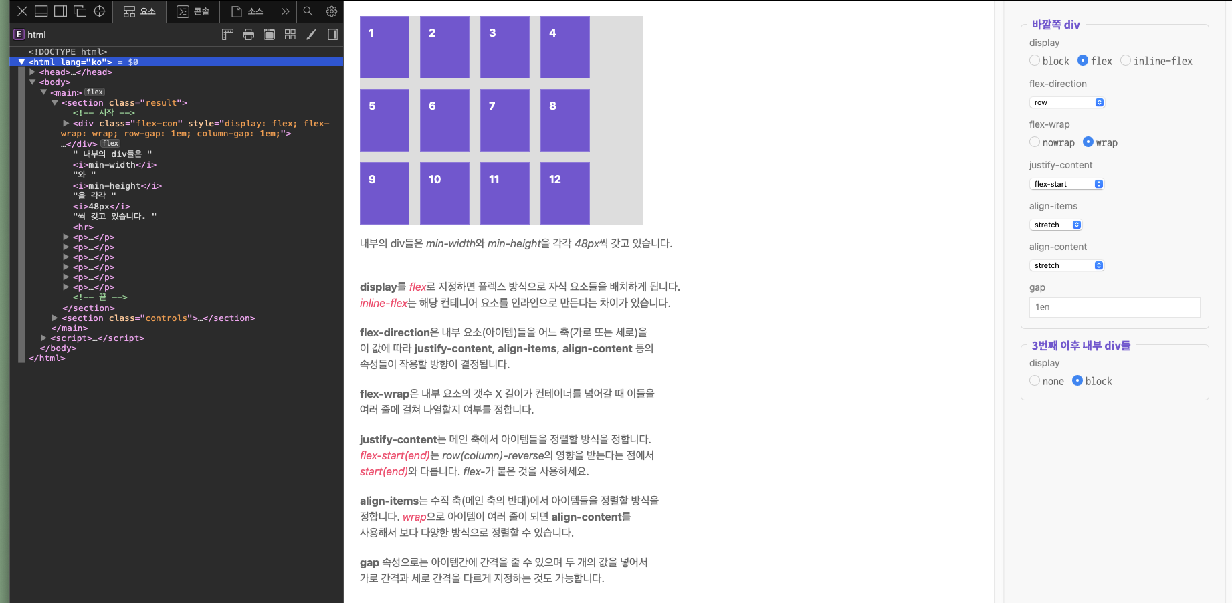Click the bold gap term in the last paragraph
This screenshot has height=603, width=1232.
369,563
